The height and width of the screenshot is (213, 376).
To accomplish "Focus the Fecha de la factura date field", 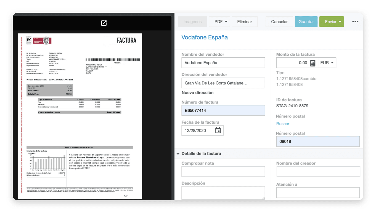I will tap(202, 131).
